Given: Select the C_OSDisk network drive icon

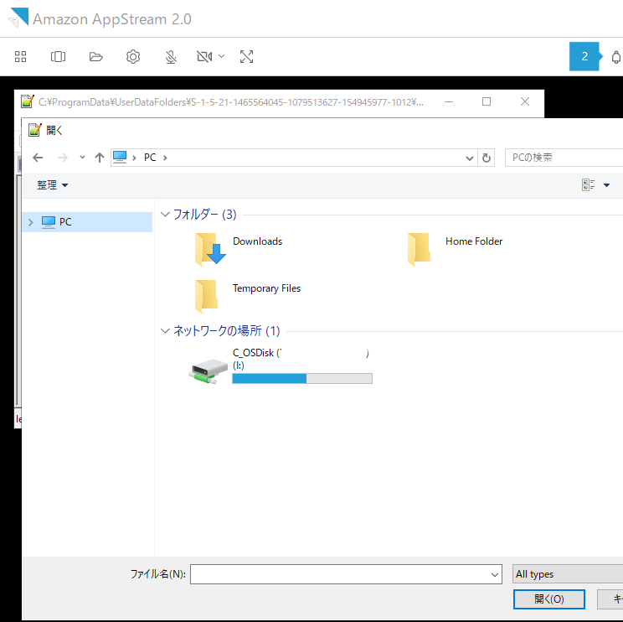Looking at the screenshot, I should click(209, 371).
